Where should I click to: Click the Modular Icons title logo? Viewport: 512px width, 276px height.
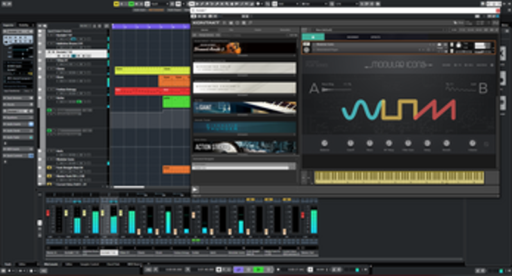tap(398, 65)
